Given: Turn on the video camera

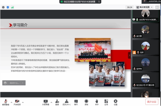Looking at the screenshot, I should pyautogui.click(x=17, y=103).
